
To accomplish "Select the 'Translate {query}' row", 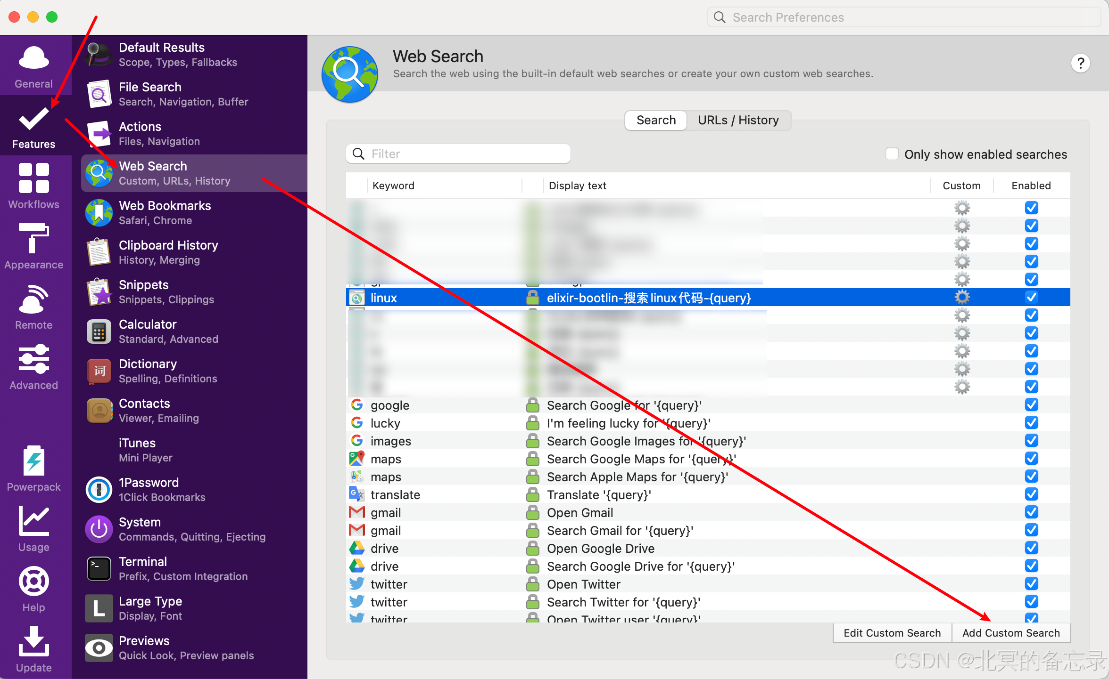I will [x=708, y=494].
